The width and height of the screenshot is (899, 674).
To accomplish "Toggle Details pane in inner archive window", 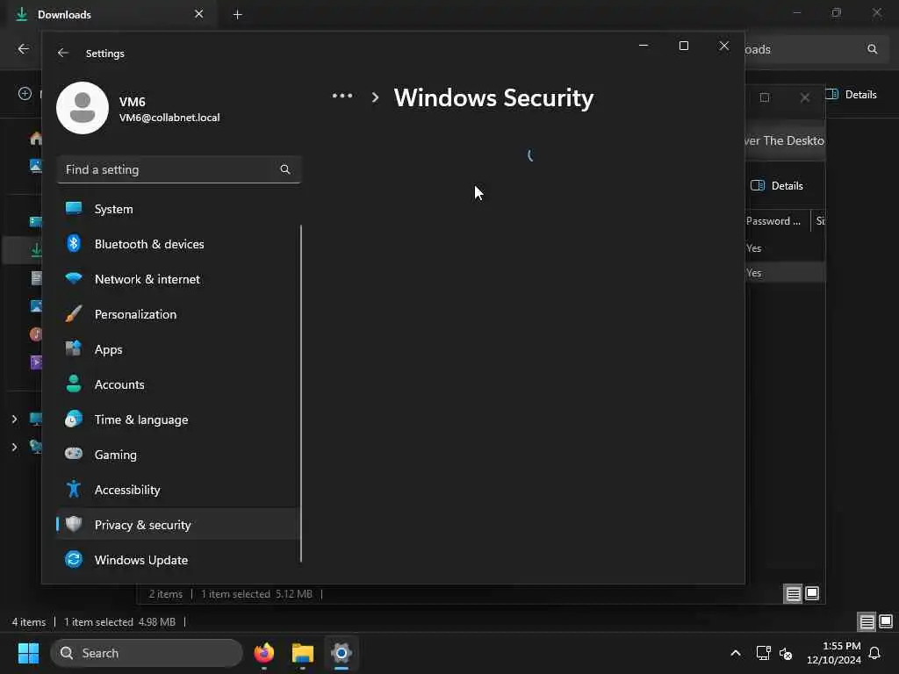I will 777,186.
